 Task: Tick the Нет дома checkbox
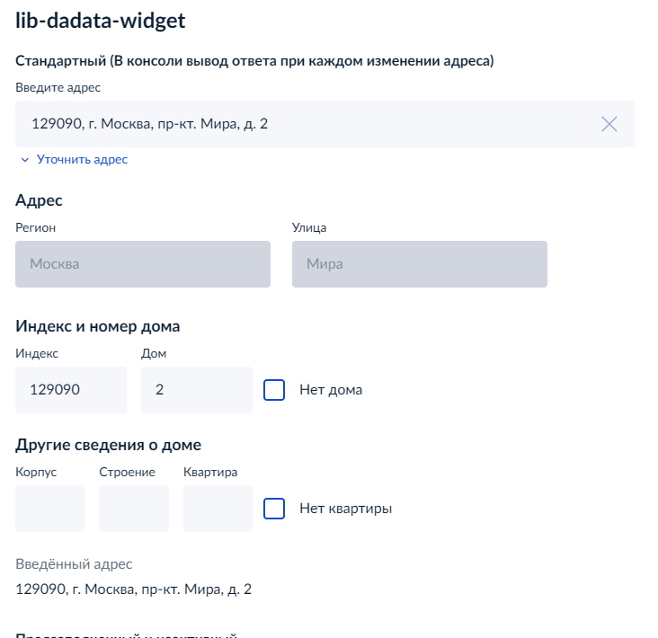coord(274,390)
